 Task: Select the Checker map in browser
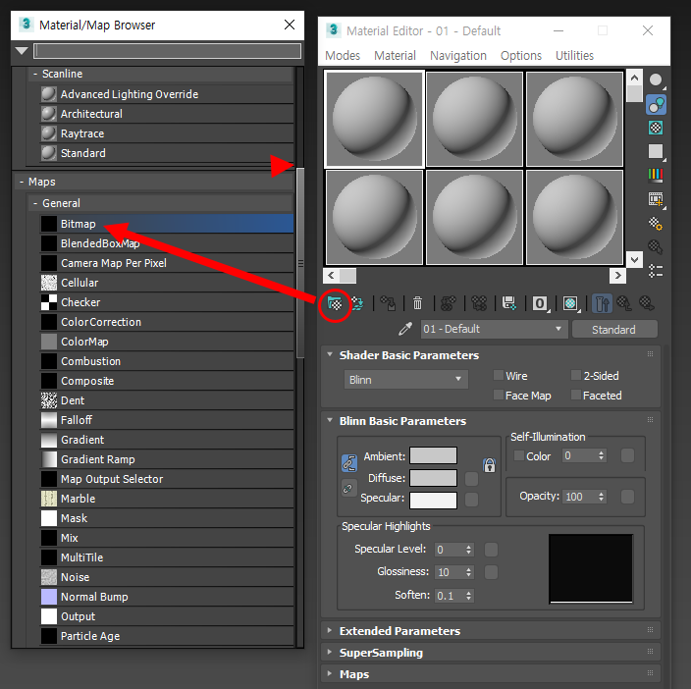pyautogui.click(x=167, y=302)
